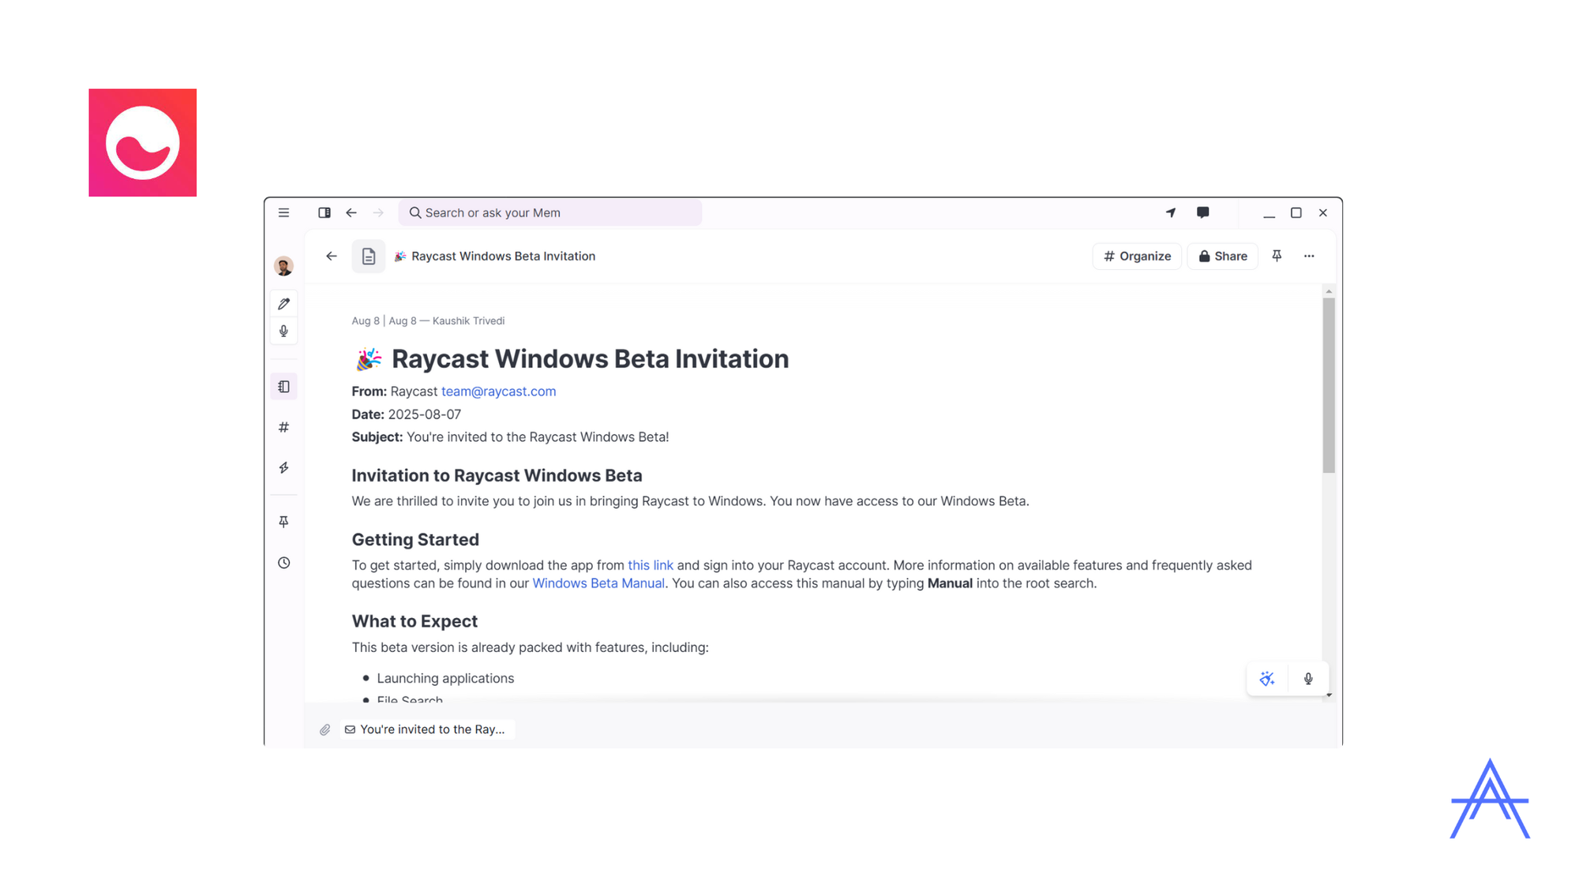Click the 'Kaushik Trivedi' author metadata
This screenshot has height=888, width=1579.
tap(468, 321)
